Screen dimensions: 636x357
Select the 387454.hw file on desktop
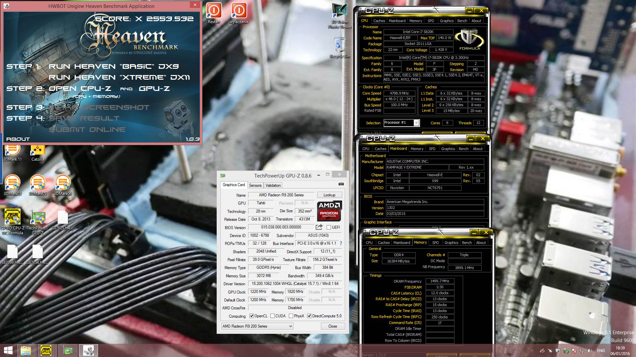(x=37, y=255)
